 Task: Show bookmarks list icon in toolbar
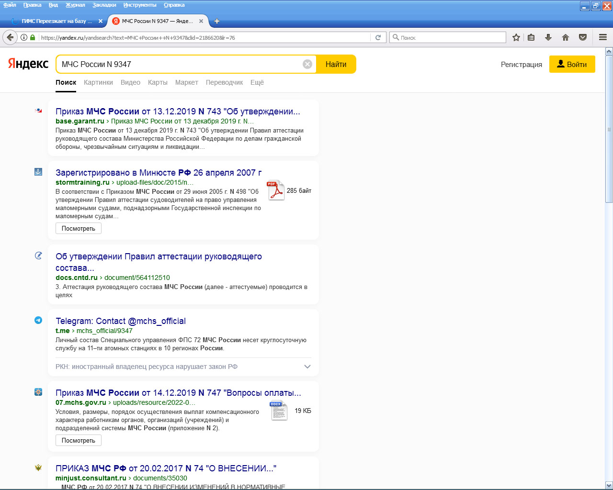[531, 37]
